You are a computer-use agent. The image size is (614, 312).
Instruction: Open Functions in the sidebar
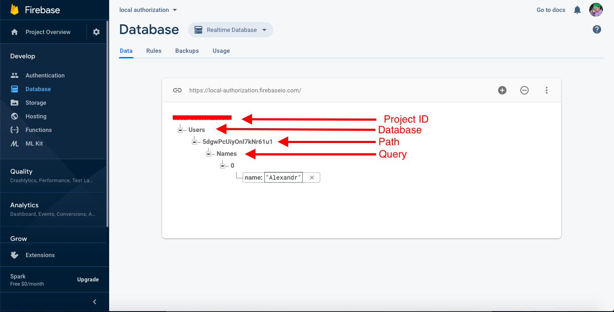[x=39, y=130]
